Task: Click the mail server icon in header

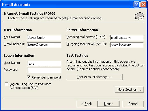Action: [x=139, y=16]
